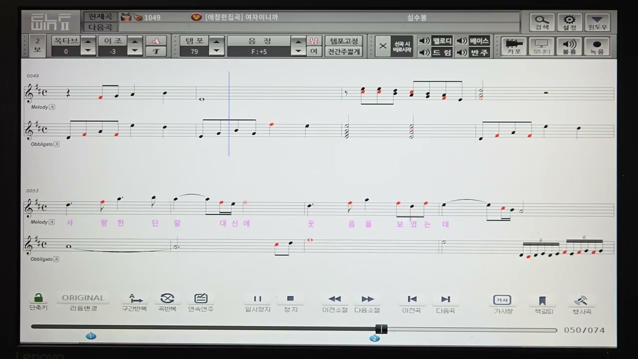Toggle the 반주 accompaniment track sound
Viewport: 638px width, 359px height.
pyautogui.click(x=473, y=52)
